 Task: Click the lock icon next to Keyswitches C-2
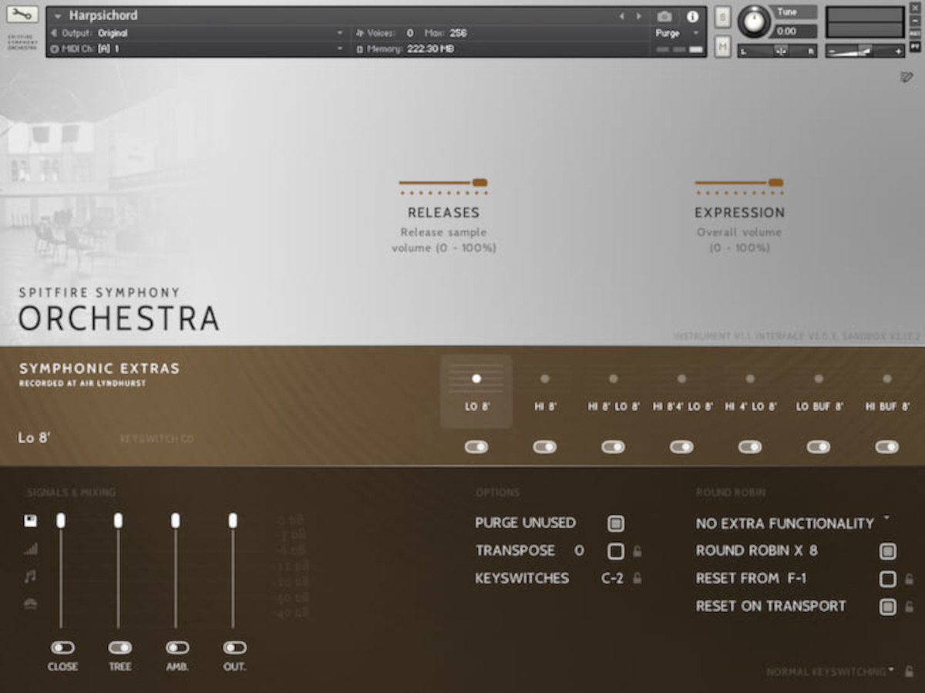click(637, 578)
